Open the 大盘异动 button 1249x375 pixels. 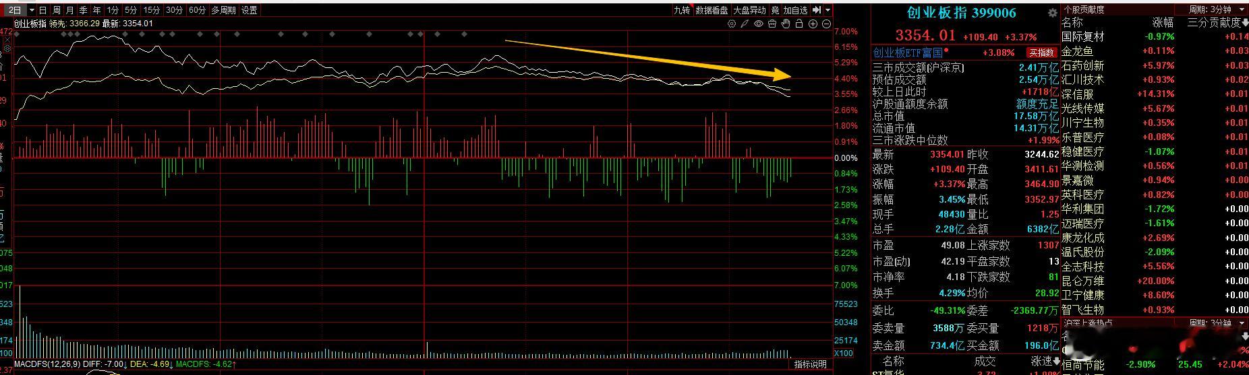(x=750, y=10)
